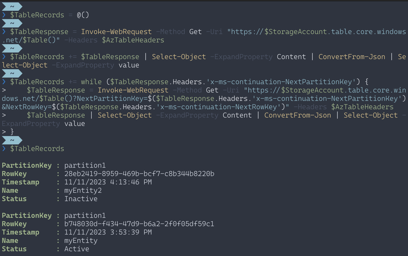Click the prompt arrow before $TableRecords = @()
408x256 pixels.
4,15
